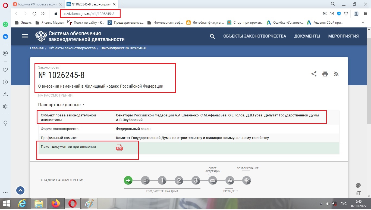This screenshot has height=210, width=371.
Task: Open the ДОКУМЕНТЫ menu item
Action: (x=307, y=36)
